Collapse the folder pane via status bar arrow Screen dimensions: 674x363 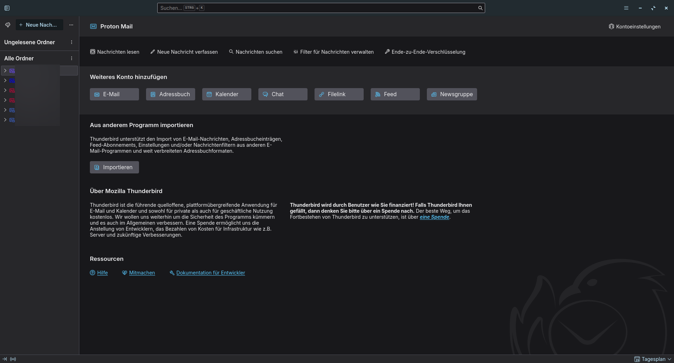tap(5, 359)
